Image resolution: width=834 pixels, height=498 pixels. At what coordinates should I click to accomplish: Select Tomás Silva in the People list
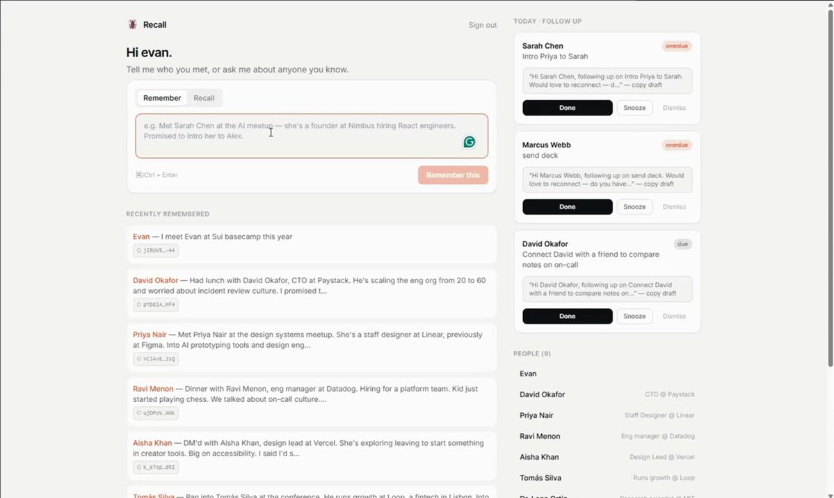click(x=607, y=477)
